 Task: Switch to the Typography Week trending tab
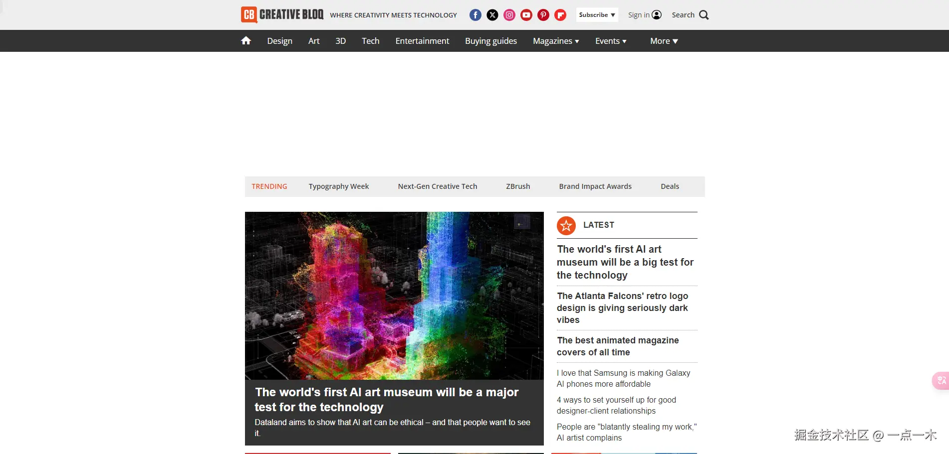[338, 186]
